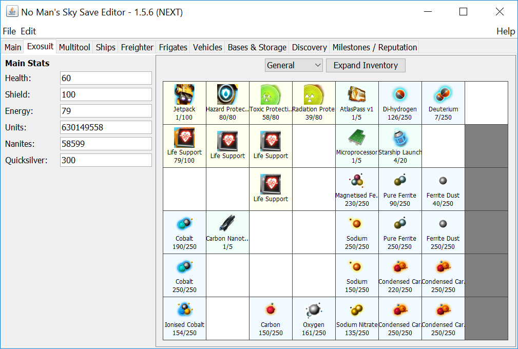Select the Carbon Nanotubes item icon
This screenshot has height=349, width=518.
click(x=227, y=224)
